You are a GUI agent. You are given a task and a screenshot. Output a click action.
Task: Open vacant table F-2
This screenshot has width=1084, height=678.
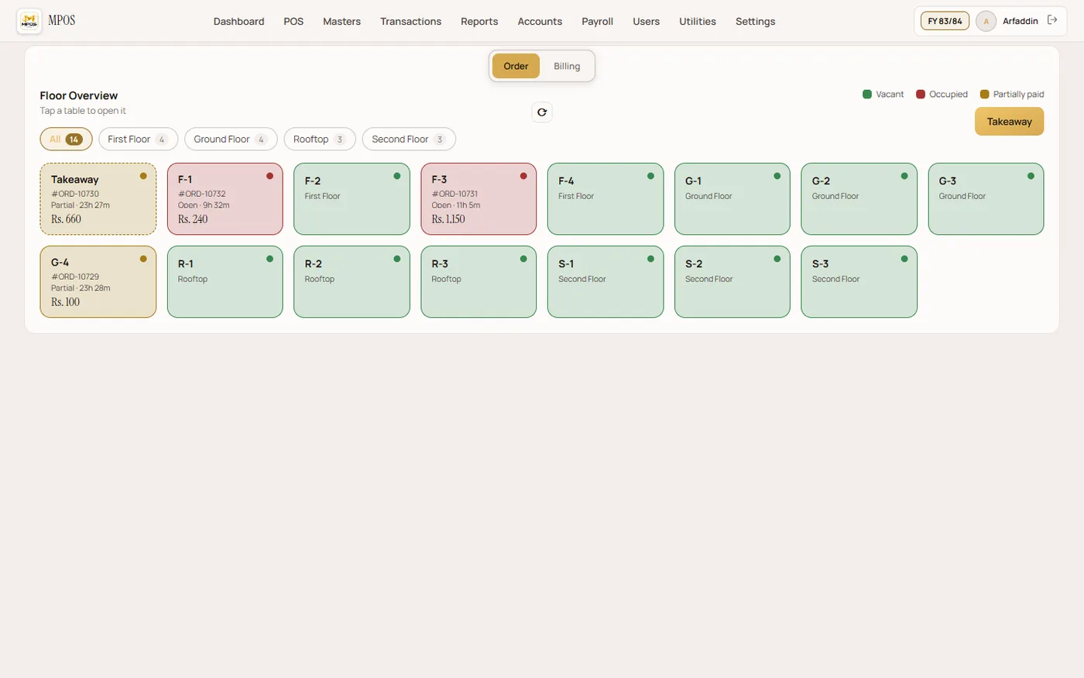(352, 199)
